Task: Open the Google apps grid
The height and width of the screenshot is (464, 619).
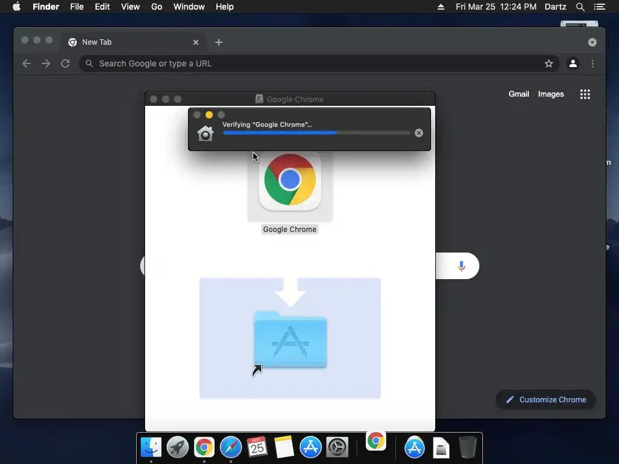Action: [585, 94]
